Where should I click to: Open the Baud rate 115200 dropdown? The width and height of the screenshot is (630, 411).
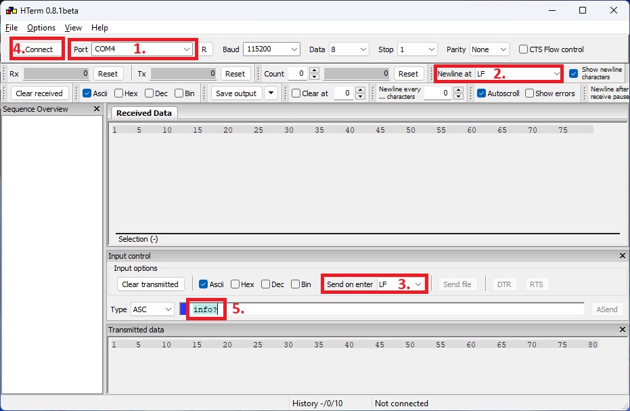pyautogui.click(x=294, y=49)
